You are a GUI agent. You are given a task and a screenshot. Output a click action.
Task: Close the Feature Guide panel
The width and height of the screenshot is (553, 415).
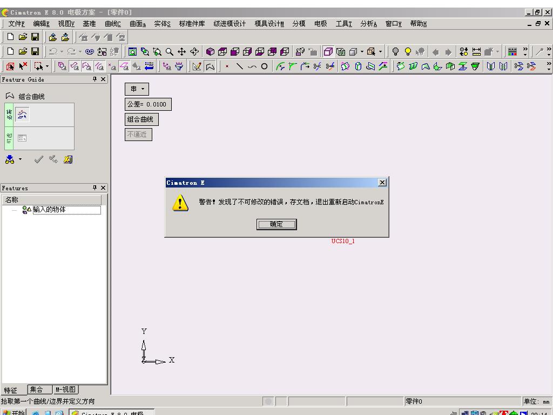(103, 79)
